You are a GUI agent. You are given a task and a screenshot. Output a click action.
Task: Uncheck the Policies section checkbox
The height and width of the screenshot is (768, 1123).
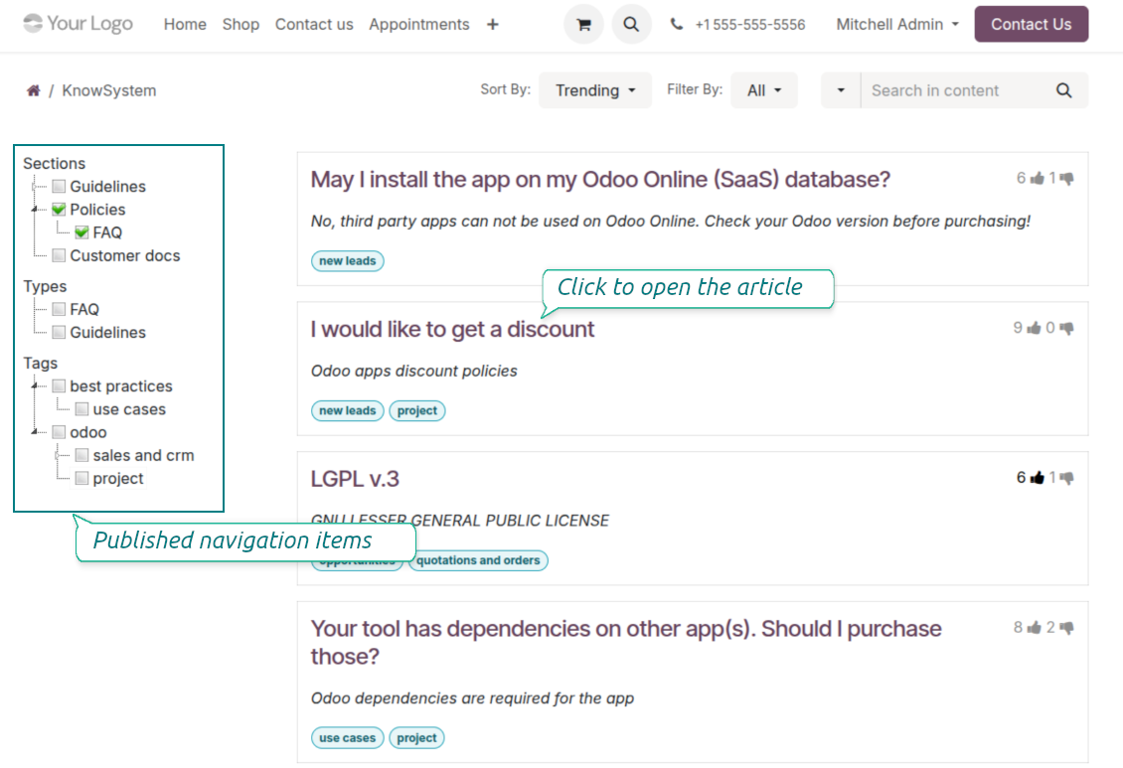(x=59, y=210)
